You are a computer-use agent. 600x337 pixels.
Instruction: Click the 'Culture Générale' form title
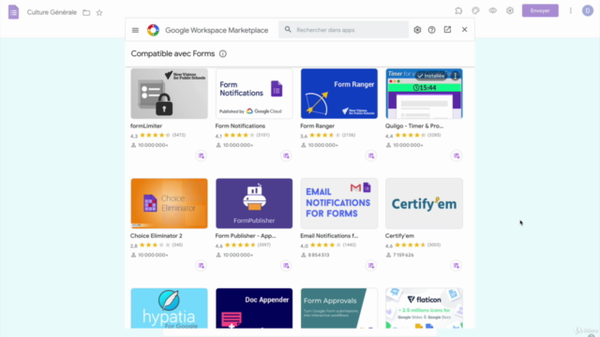pyautogui.click(x=52, y=12)
